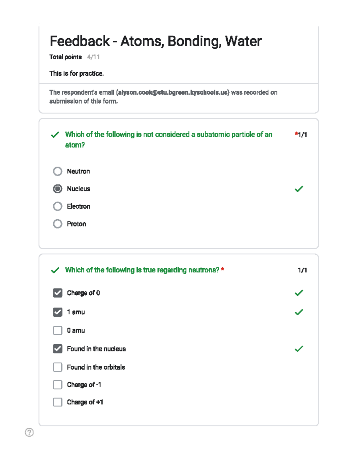Check the 0 amu checkbox
The image size is (356, 461).
coord(58,330)
